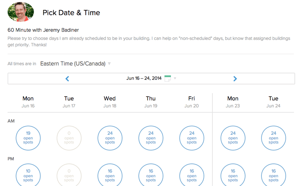Image resolution: width=298 pixels, height=186 pixels.
Task: Click the Tue Jun 17 AM zero spots circle
Action: pyautogui.click(x=69, y=138)
